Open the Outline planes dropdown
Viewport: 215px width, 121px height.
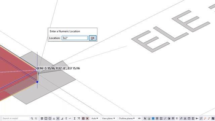(127, 118)
